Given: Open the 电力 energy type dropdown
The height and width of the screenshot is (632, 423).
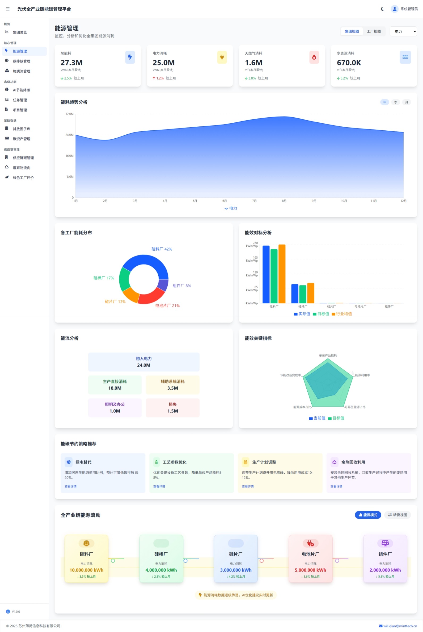Looking at the screenshot, I should pyautogui.click(x=403, y=31).
